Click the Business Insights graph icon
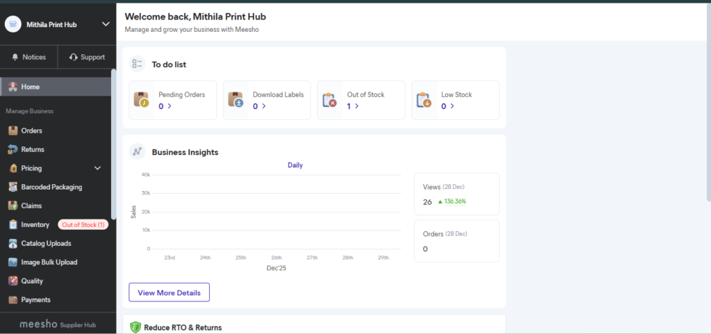 [x=137, y=152]
